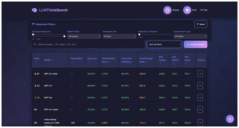Image resolution: width=239 pixels, height=128 pixels.
Task: Click the Reset filters button
Action: click(201, 24)
